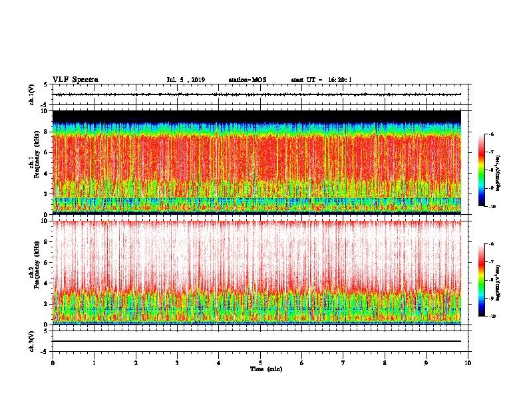Viewport: 527px width, 407px height.
Task: Click the -10 label on ch.2 colorbar
Action: point(492,317)
